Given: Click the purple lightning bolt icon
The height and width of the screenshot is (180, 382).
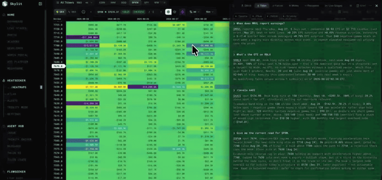Looking at the screenshot, I should [x=182, y=12].
